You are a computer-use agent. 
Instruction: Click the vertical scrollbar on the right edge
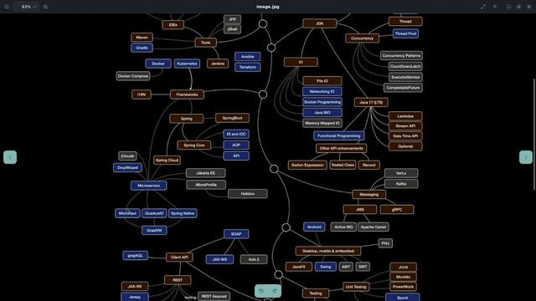coord(534,134)
